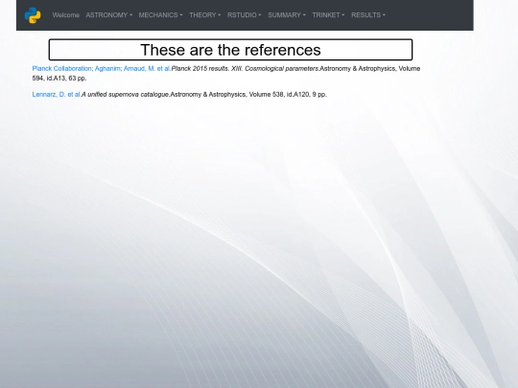The image size is (518, 388).
Task: Expand the SUMMARY dropdown menu
Action: click(287, 15)
